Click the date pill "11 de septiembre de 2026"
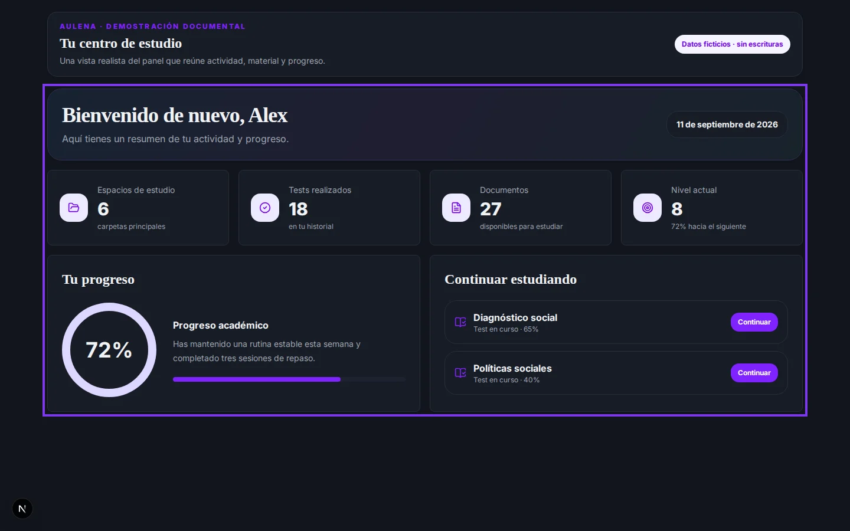Viewport: 850px width, 531px height. (727, 124)
